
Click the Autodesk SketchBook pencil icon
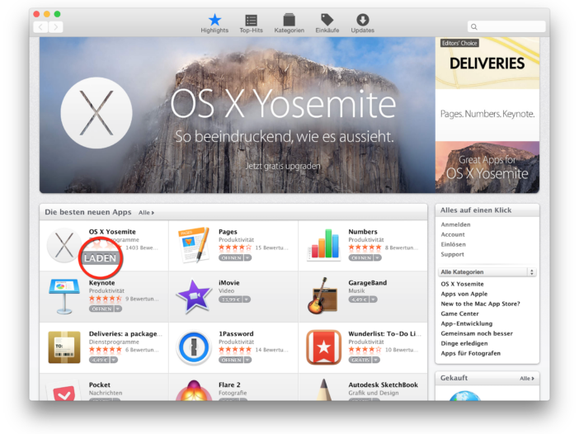(x=323, y=389)
